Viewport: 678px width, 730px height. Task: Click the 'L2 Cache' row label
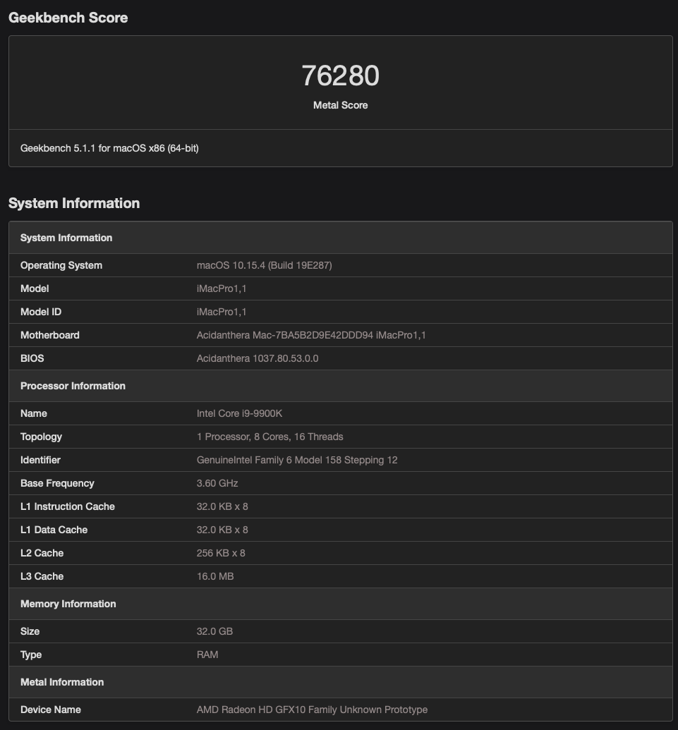click(42, 553)
